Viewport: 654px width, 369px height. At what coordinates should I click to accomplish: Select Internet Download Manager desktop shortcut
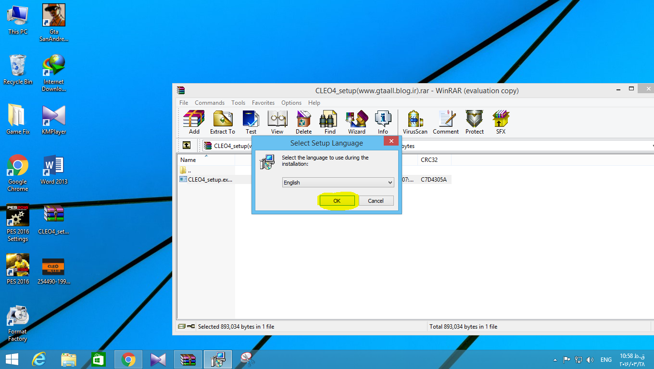[54, 73]
